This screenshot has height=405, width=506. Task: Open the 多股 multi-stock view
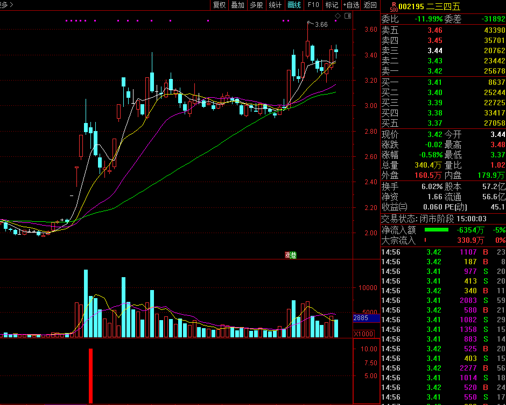256,5
